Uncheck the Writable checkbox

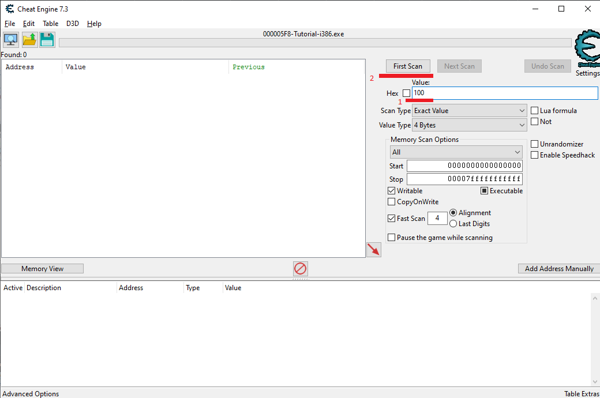(392, 190)
